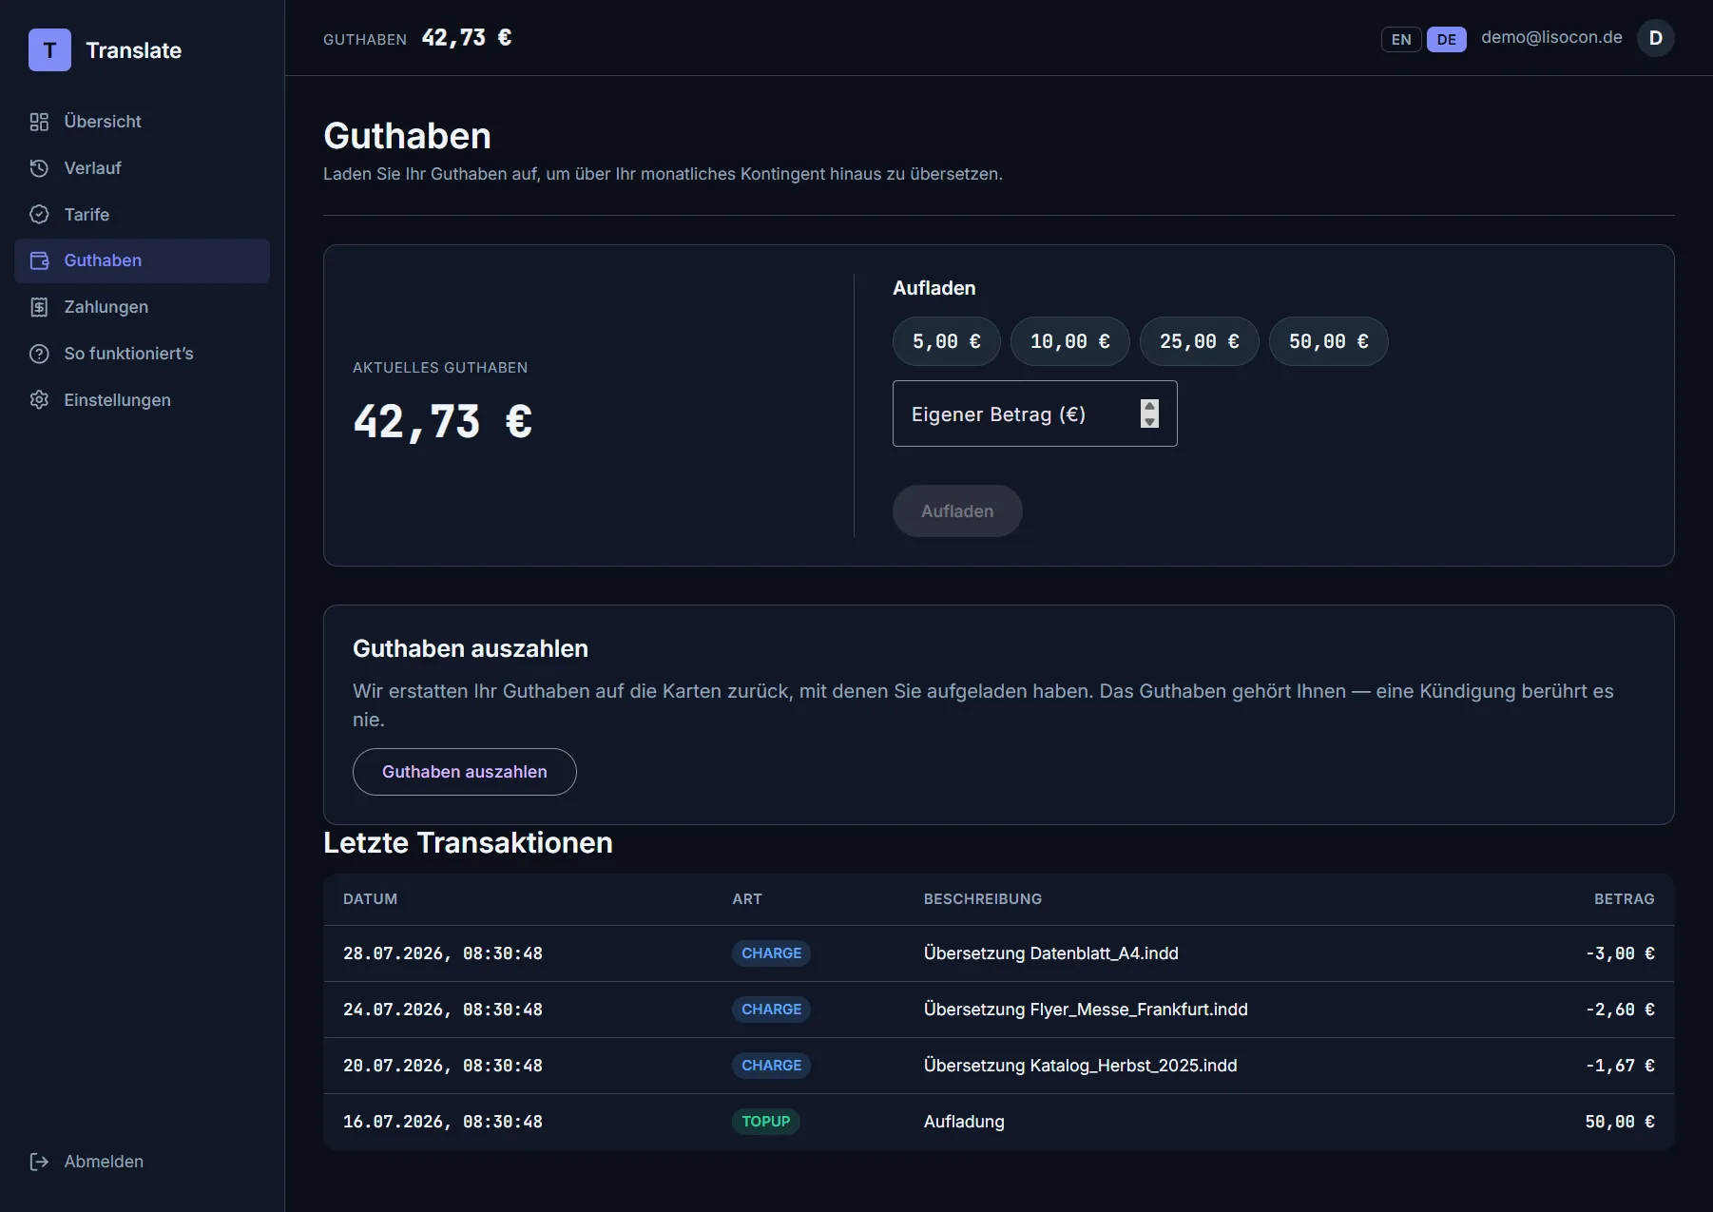Click CHARGE badge for Katalog_Herbst_2025.indd
Viewport: 1713px width, 1212px height.
(771, 1066)
